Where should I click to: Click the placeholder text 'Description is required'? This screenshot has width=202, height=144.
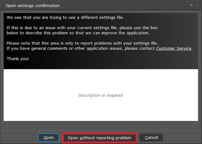[100, 95]
